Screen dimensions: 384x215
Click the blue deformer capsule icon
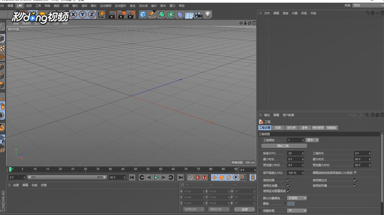pos(180,14)
